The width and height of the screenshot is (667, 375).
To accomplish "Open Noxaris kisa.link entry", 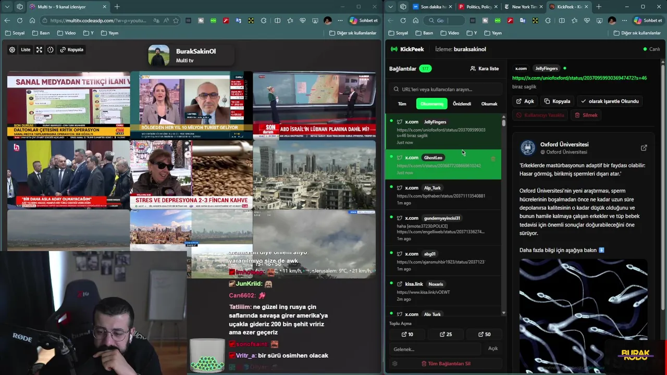I will point(443,291).
